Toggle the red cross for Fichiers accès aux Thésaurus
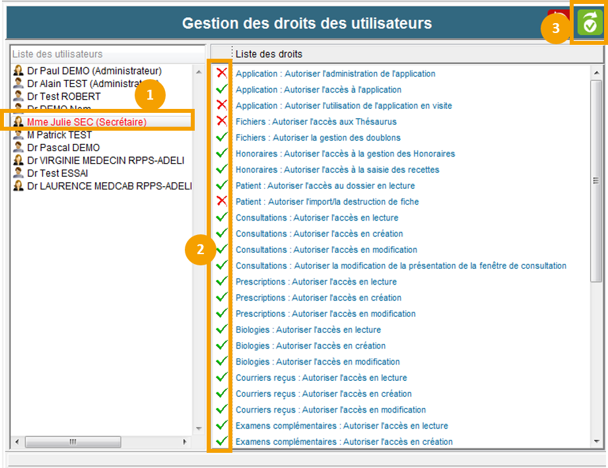608x468 pixels. pos(222,121)
